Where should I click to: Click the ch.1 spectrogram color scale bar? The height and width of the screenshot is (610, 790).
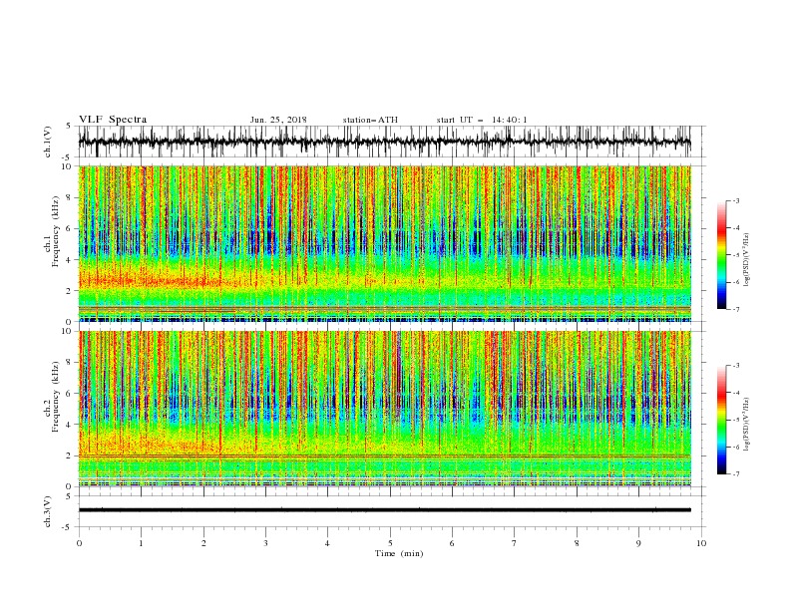point(721,255)
